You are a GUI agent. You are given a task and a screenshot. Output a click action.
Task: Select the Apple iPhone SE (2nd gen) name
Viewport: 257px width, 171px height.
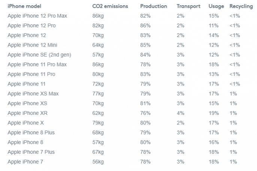click(39, 55)
